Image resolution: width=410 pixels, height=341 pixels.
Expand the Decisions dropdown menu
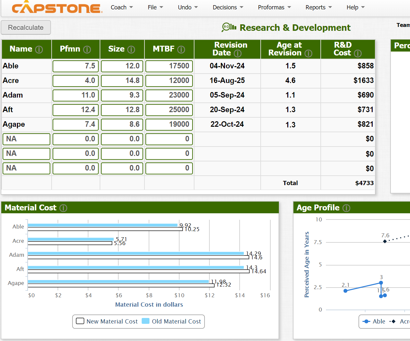click(x=228, y=7)
